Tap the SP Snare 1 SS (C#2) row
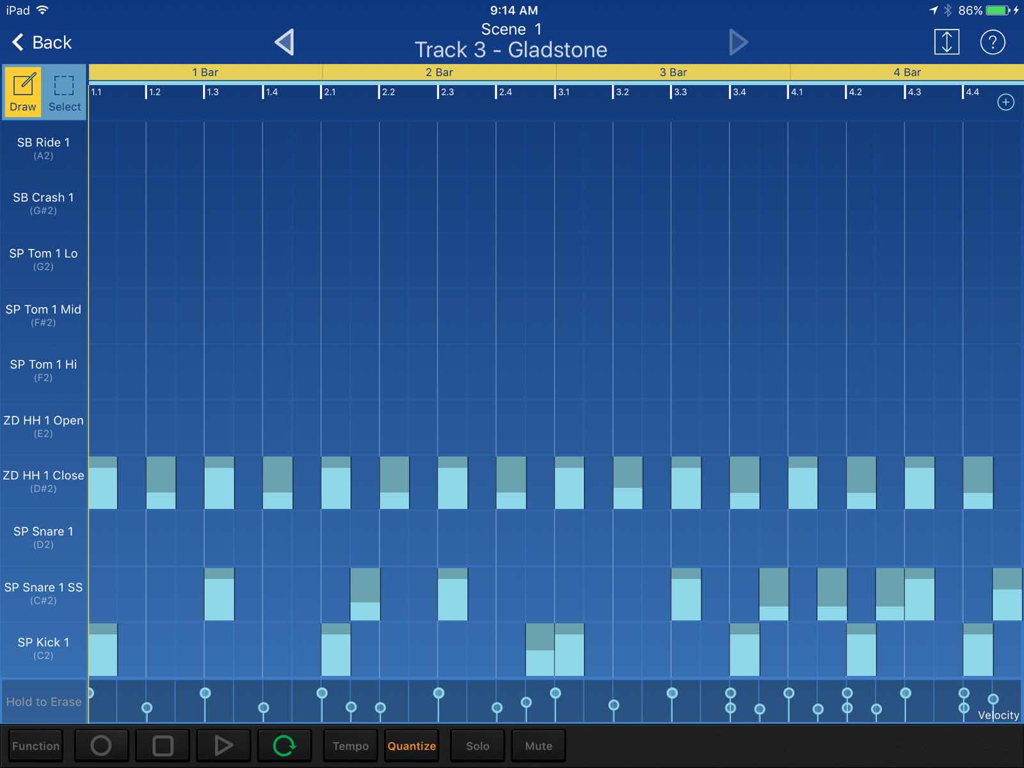The height and width of the screenshot is (768, 1024). click(44, 593)
